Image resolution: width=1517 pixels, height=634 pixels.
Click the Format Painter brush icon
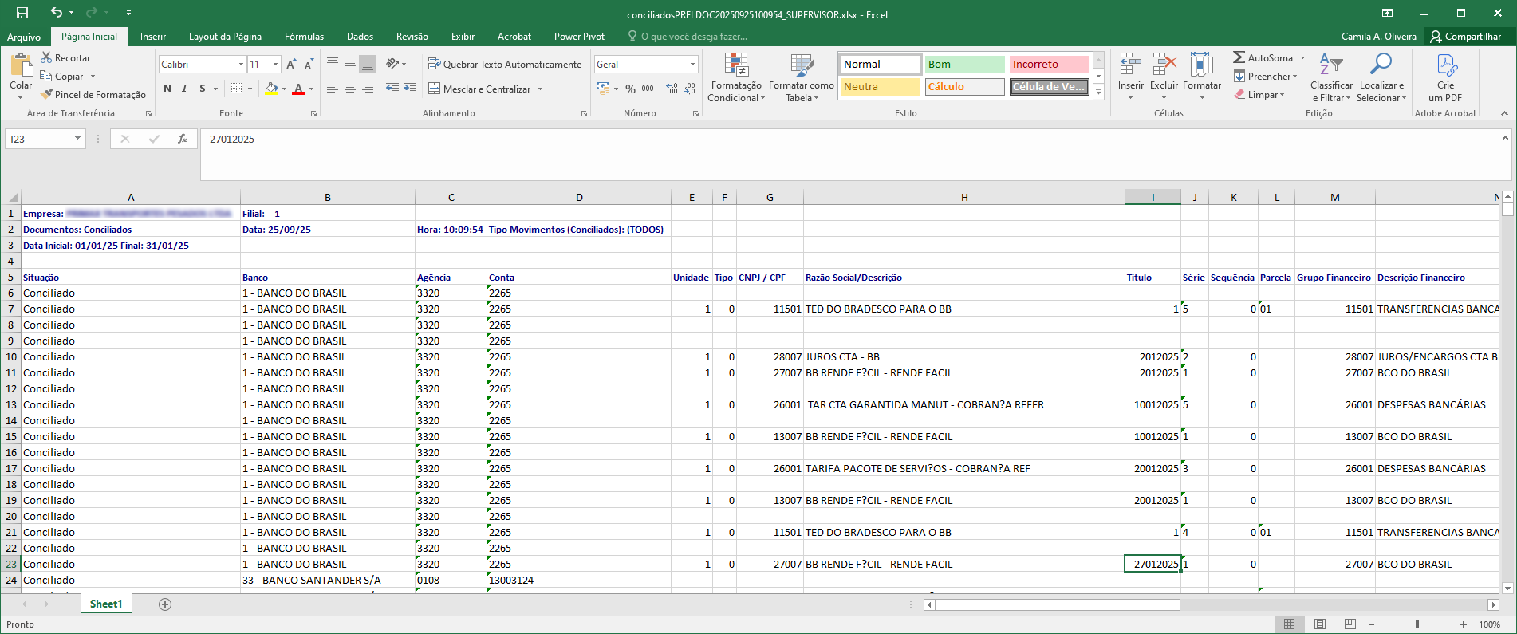48,94
